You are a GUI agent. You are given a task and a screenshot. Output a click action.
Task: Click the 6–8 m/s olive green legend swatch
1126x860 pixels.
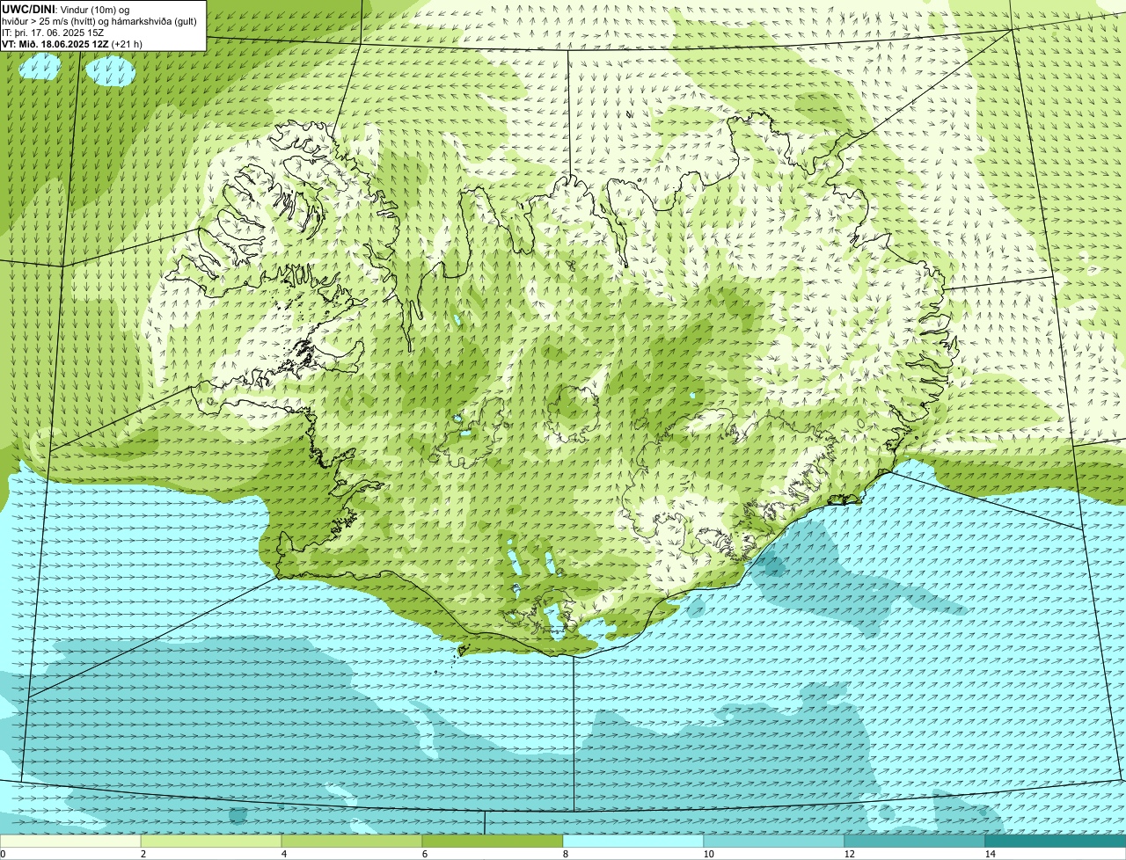pos(493,841)
